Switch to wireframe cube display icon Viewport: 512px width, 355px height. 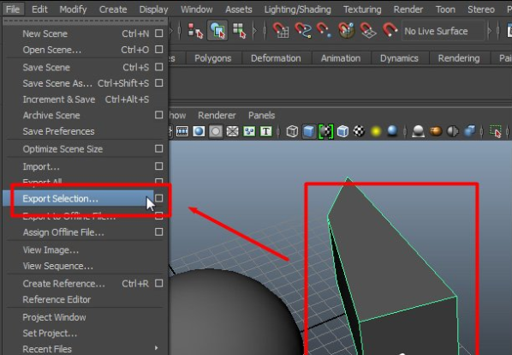point(292,131)
